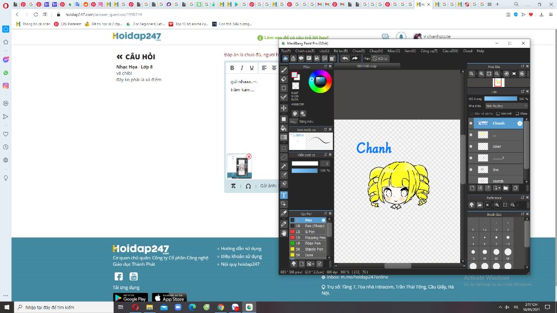The image size is (557, 313).
Task: Open the Chỉnh sửa(E) menu
Action: [305, 51]
